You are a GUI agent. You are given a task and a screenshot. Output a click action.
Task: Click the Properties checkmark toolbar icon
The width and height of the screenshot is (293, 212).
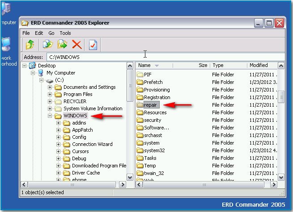[x=93, y=45]
